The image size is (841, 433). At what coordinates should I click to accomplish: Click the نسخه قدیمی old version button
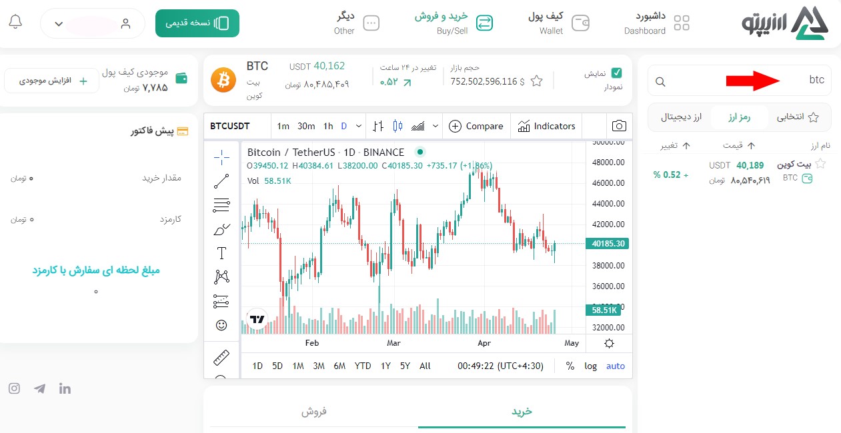(197, 23)
